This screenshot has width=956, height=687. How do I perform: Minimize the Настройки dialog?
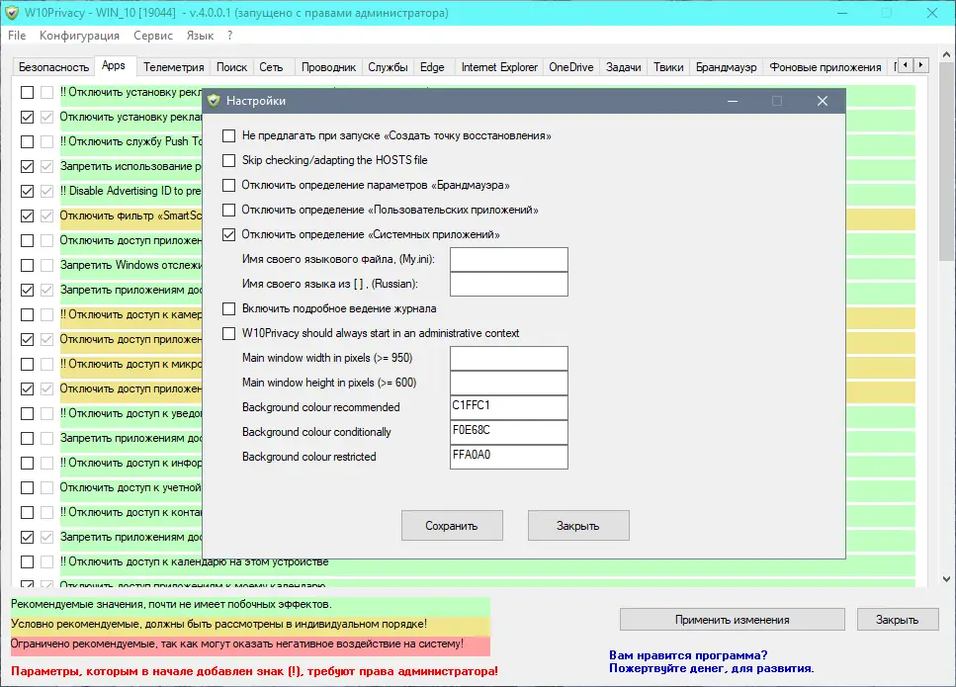click(x=733, y=101)
